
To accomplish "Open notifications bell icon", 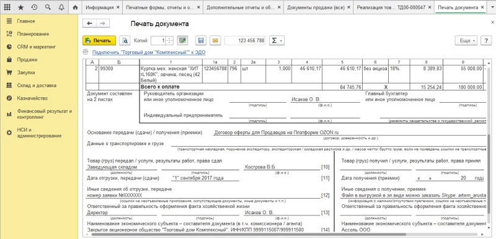I will [61, 7].
